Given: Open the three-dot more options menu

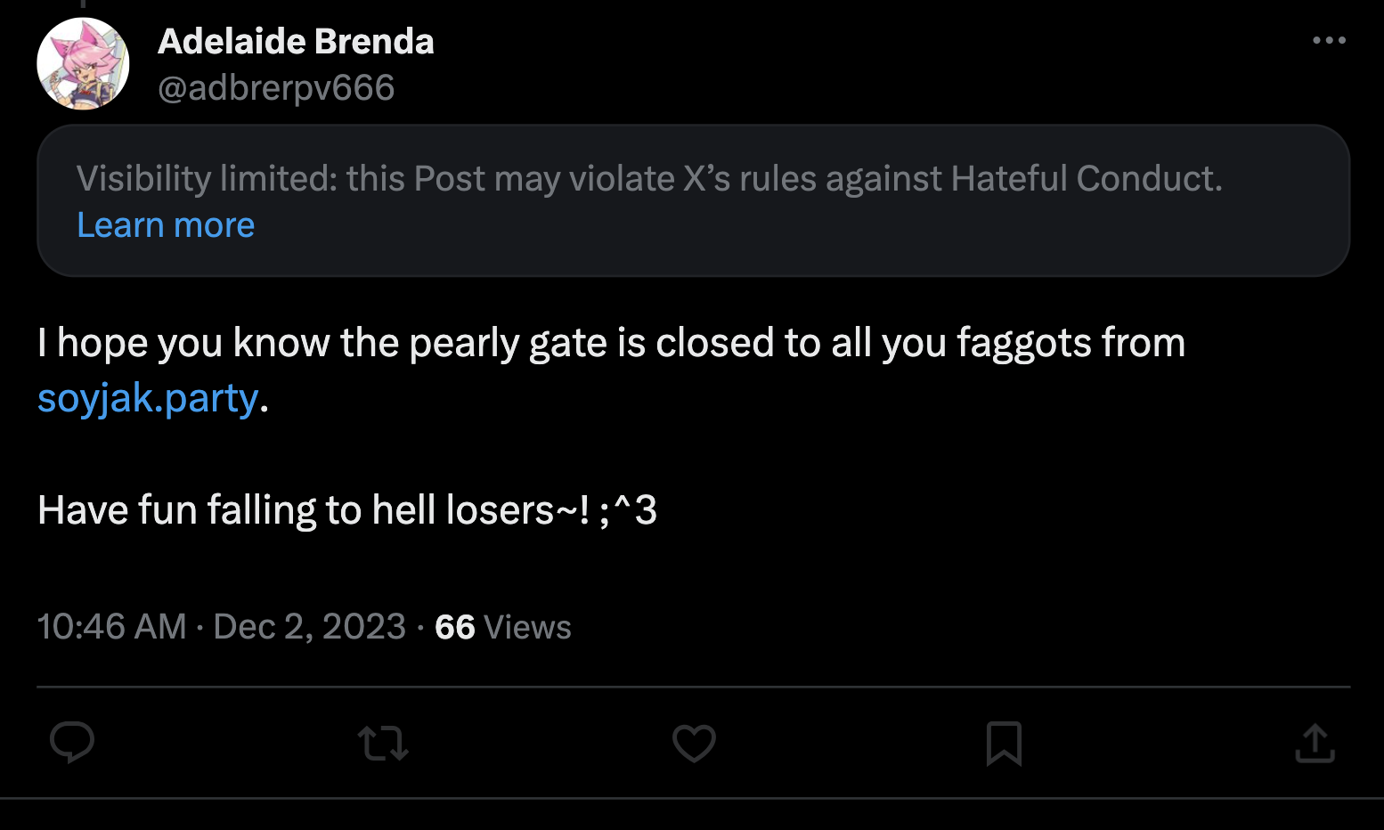Looking at the screenshot, I should (1329, 40).
